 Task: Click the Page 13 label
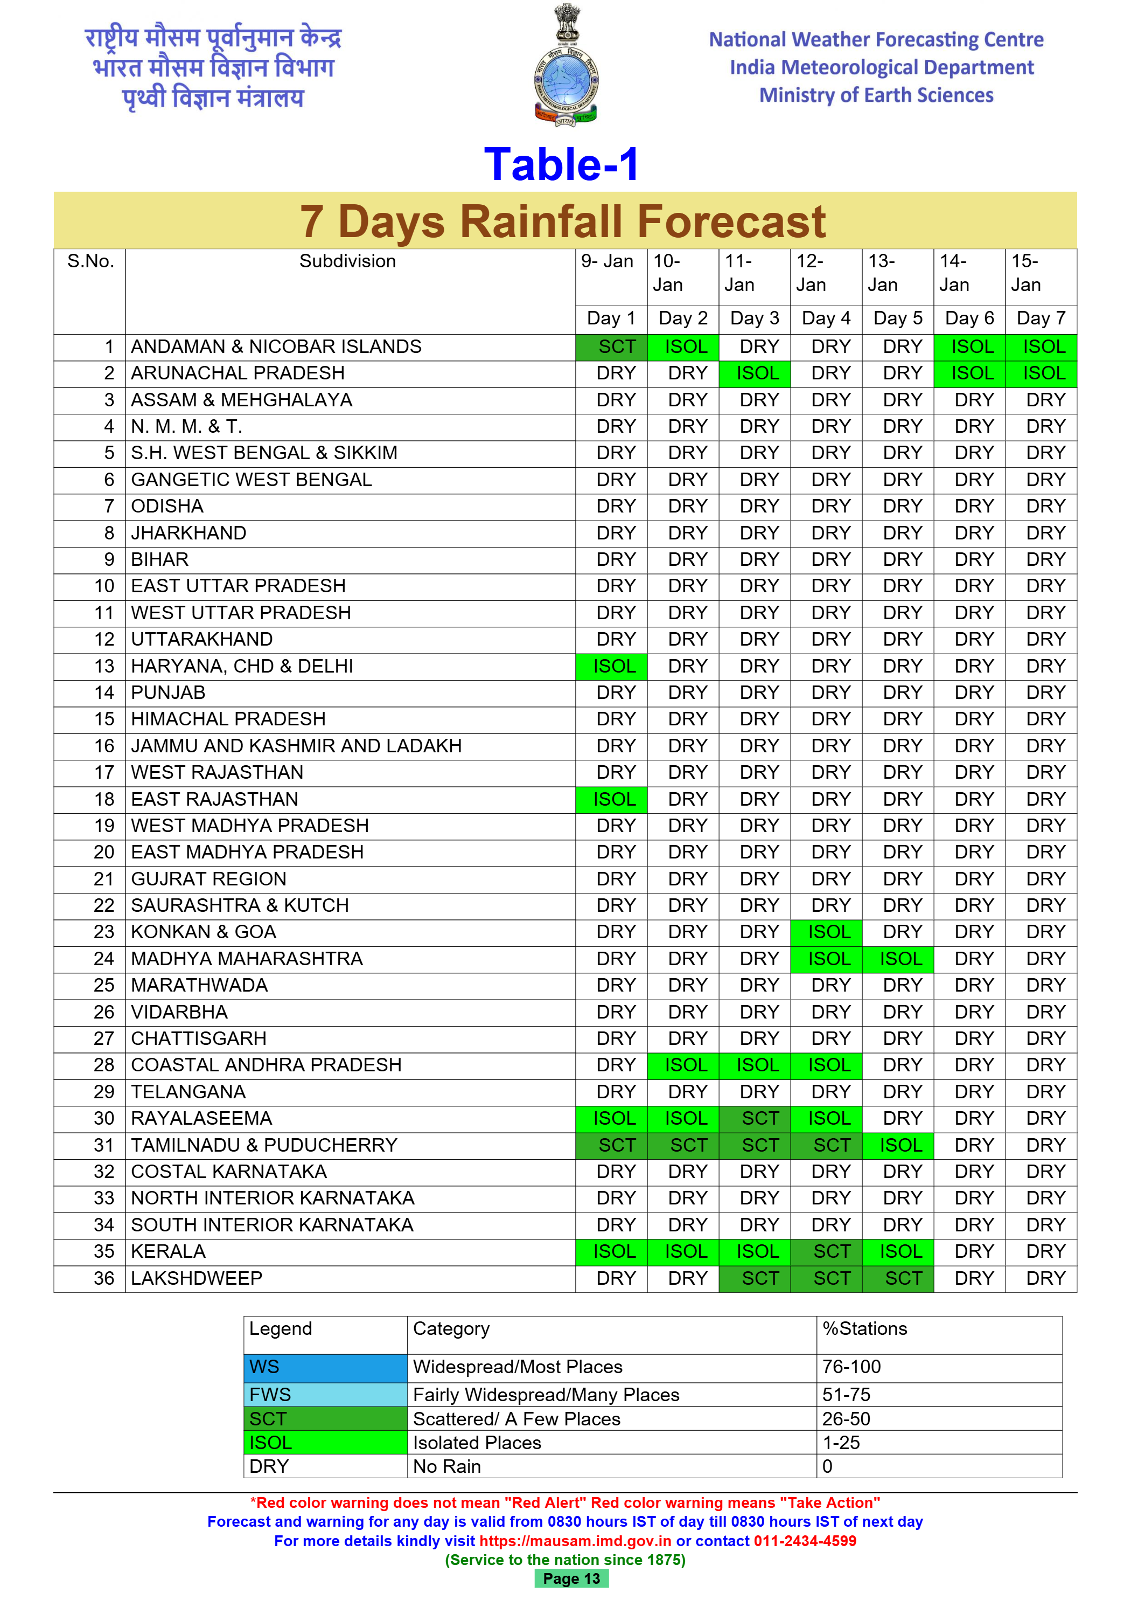click(x=571, y=1578)
